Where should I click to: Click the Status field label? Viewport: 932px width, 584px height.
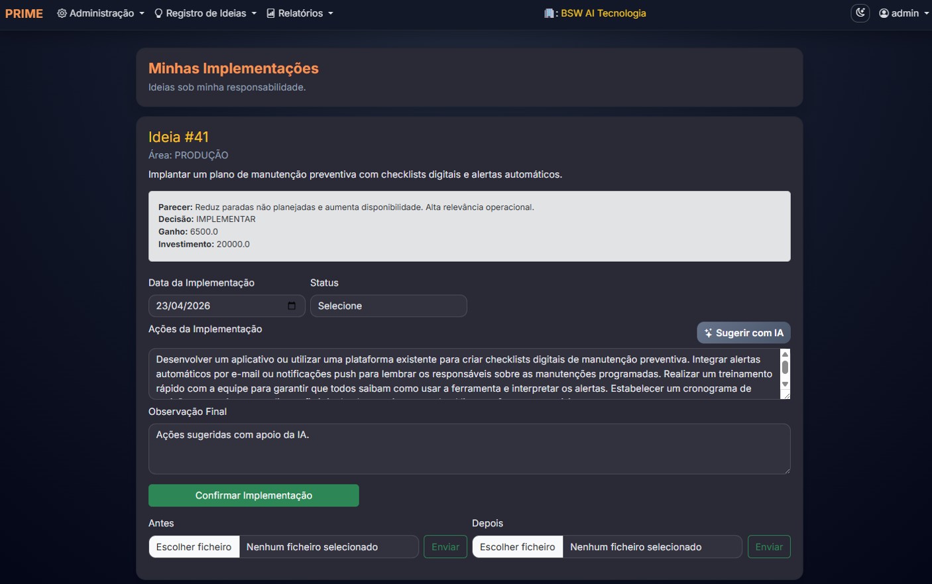[324, 282]
